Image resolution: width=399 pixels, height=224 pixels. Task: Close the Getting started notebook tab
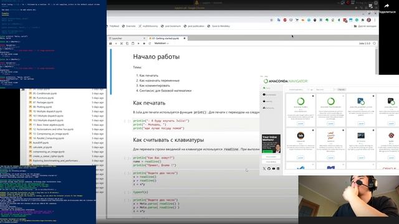[x=185, y=39]
